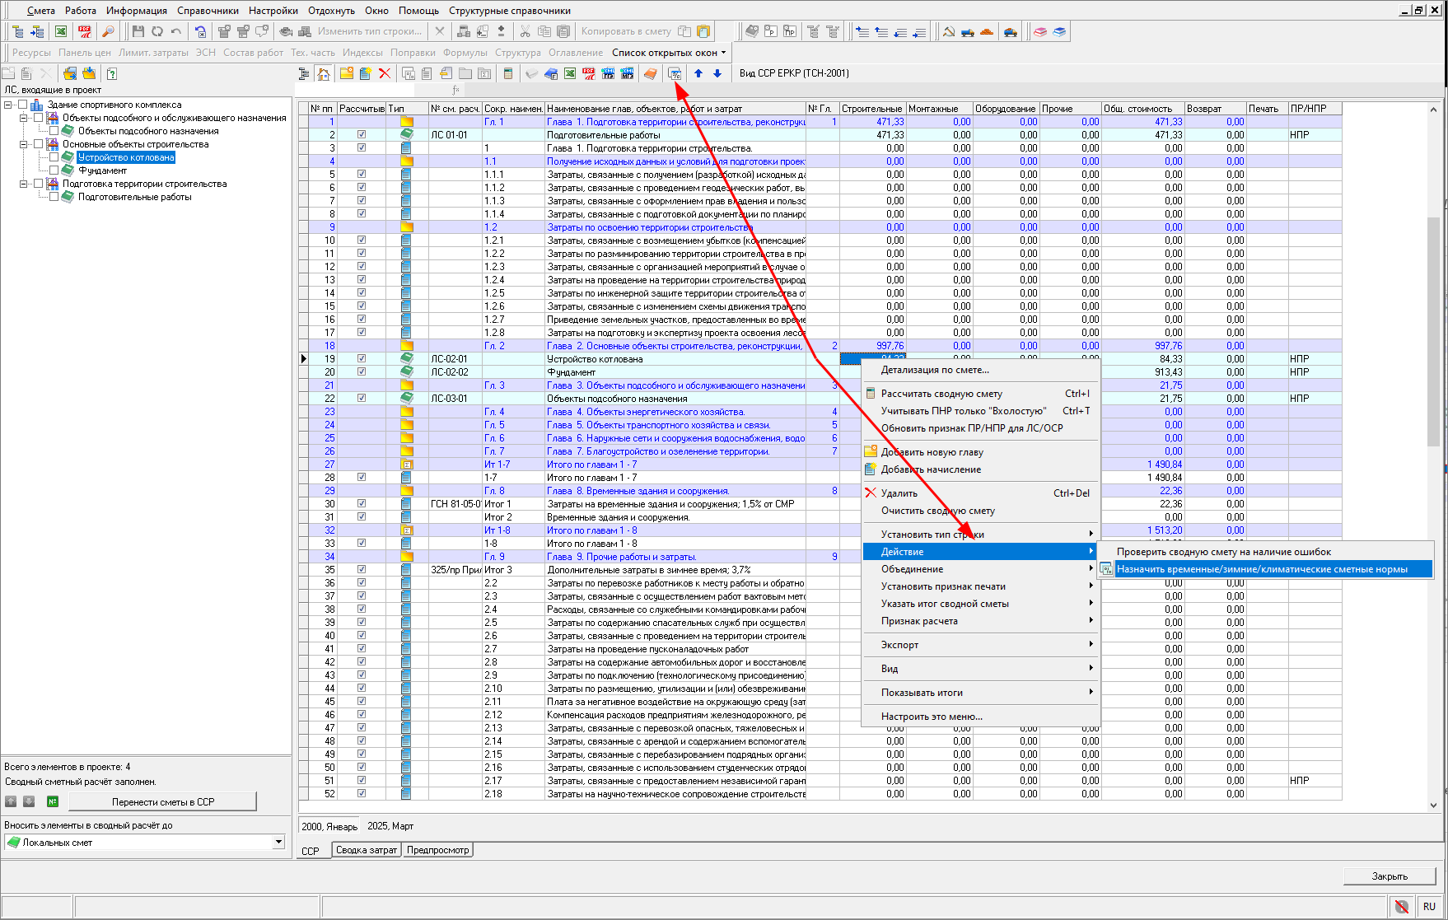Uncheck the calculate checkbox in row 2
Image resolution: width=1448 pixels, height=920 pixels.
(x=362, y=135)
